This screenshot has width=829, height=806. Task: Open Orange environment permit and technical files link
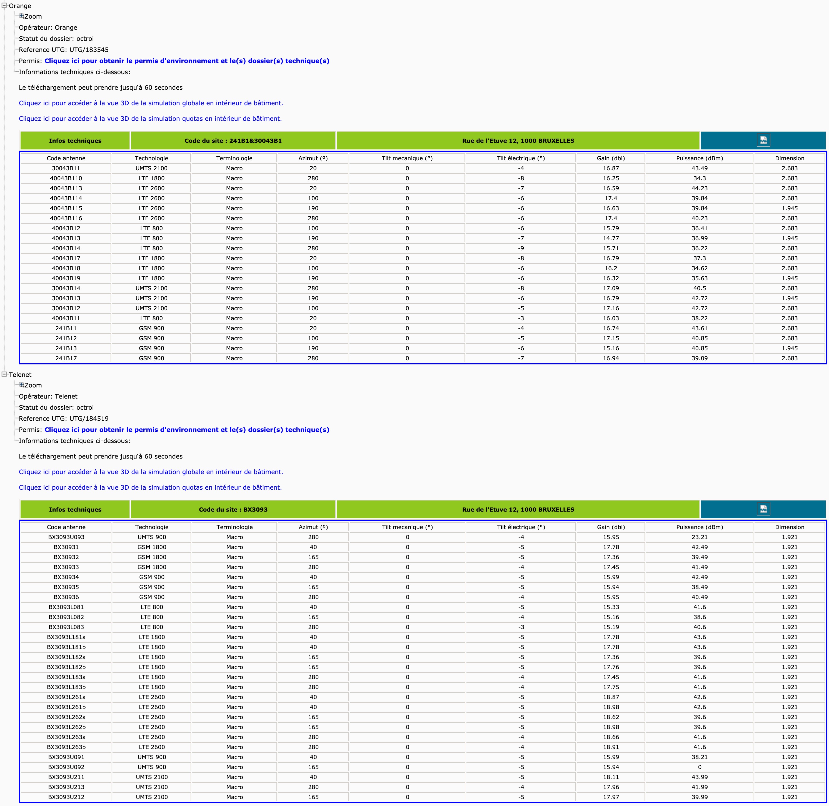tap(187, 61)
